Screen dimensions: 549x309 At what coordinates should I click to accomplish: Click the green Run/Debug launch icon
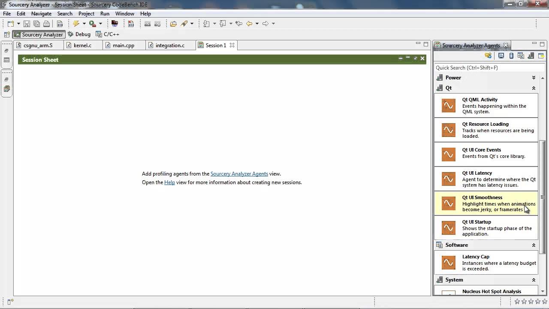coord(92,24)
